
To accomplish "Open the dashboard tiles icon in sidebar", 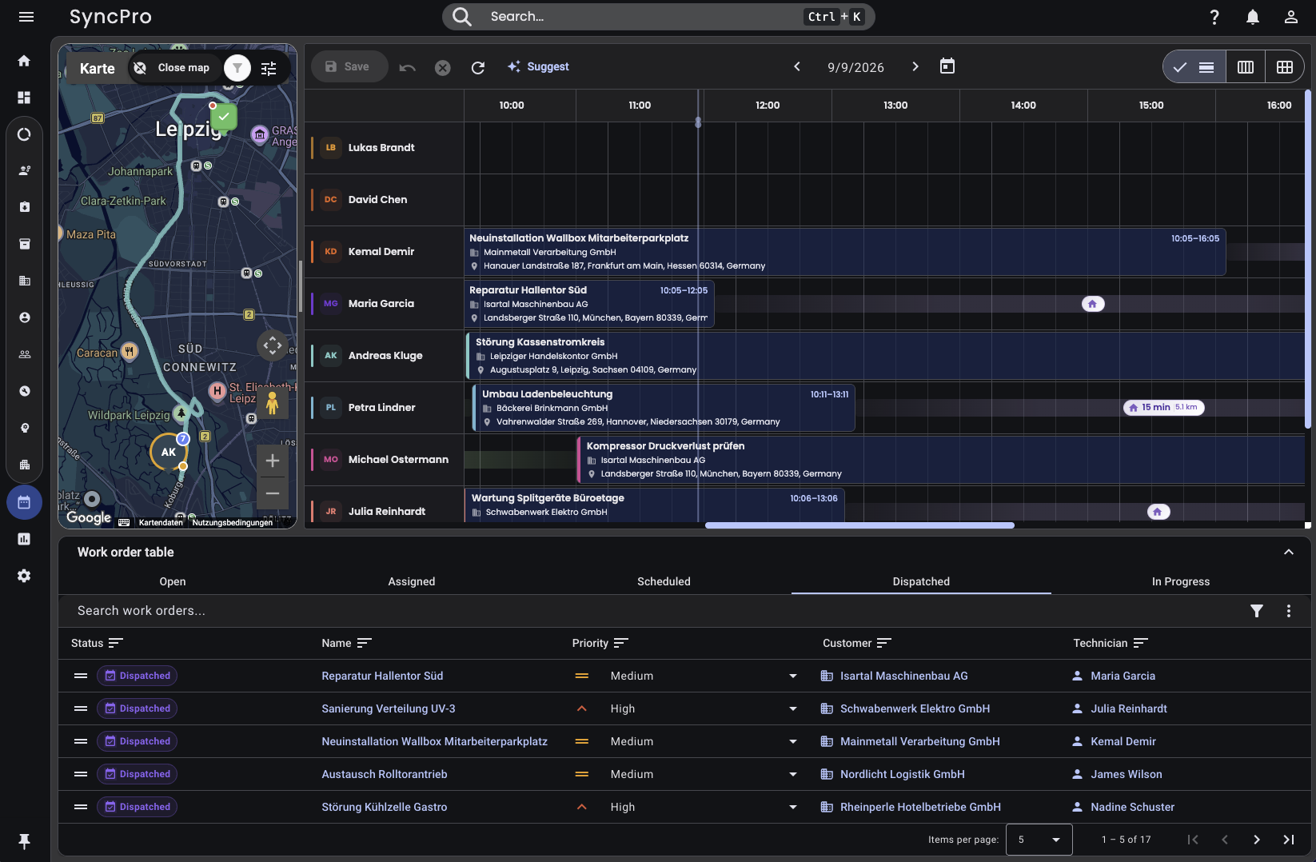I will [24, 98].
